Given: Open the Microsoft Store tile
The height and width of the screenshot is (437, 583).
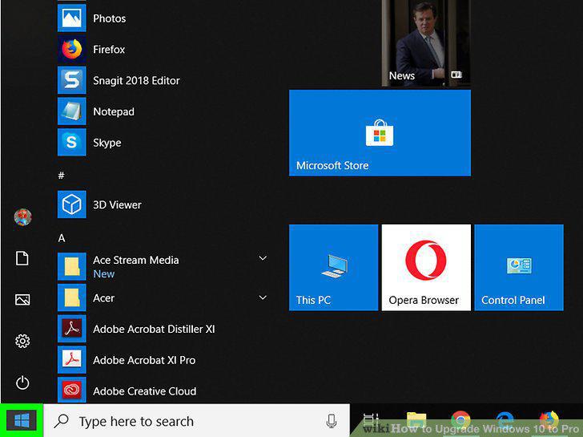Looking at the screenshot, I should 380,133.
